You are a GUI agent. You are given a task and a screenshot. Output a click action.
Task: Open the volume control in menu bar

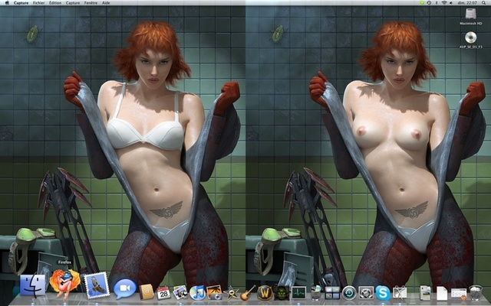click(451, 3)
